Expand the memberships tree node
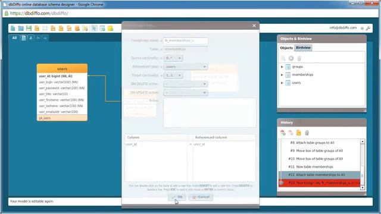Viewport: 381px width, 214px height. click(282, 75)
